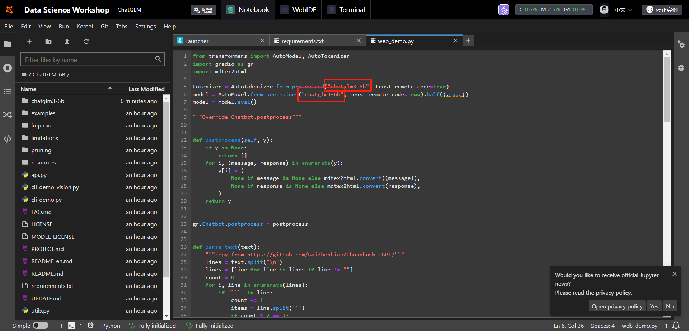Refresh the file list
The width and height of the screenshot is (689, 331).
pos(86,42)
